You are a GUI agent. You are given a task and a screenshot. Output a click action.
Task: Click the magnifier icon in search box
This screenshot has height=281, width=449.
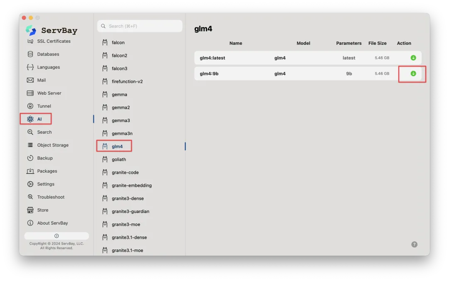(x=104, y=26)
